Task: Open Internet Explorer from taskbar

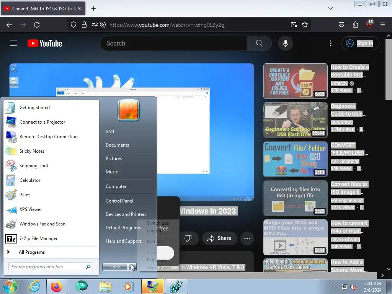Action: pos(34,286)
